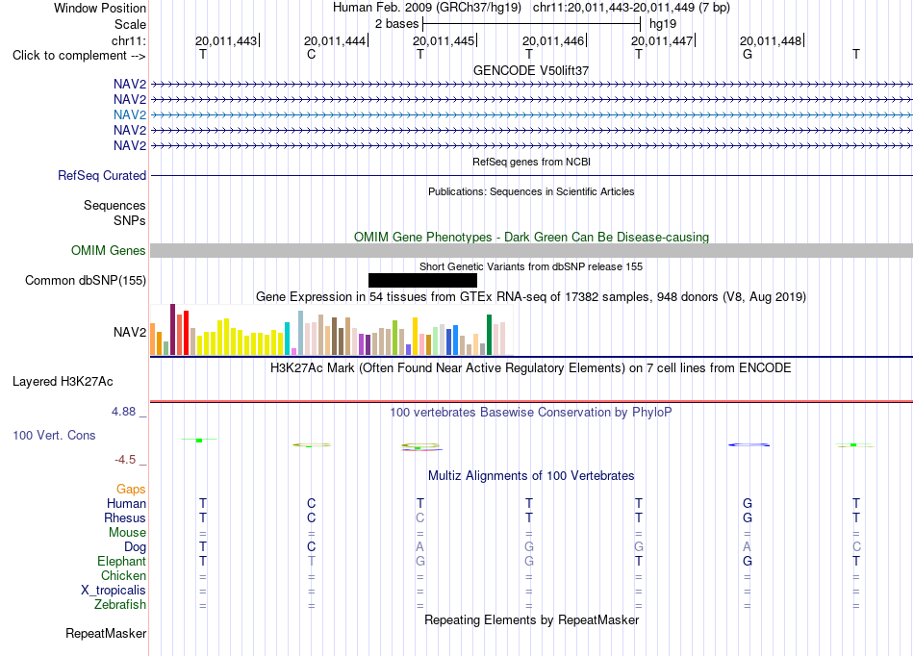Click the RefSeq genes from NCBI title

point(531,162)
